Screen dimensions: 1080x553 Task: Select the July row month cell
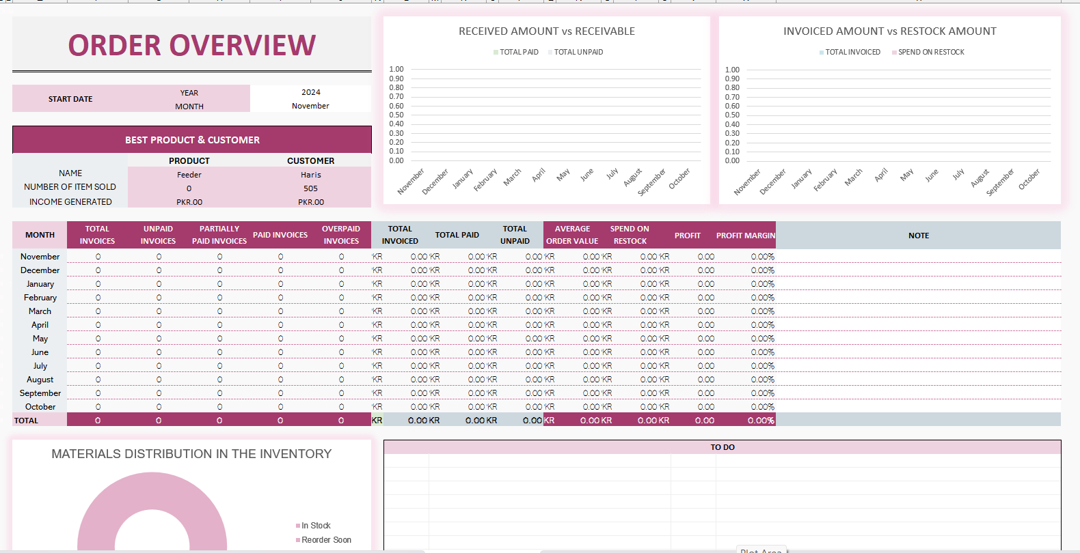click(40, 366)
